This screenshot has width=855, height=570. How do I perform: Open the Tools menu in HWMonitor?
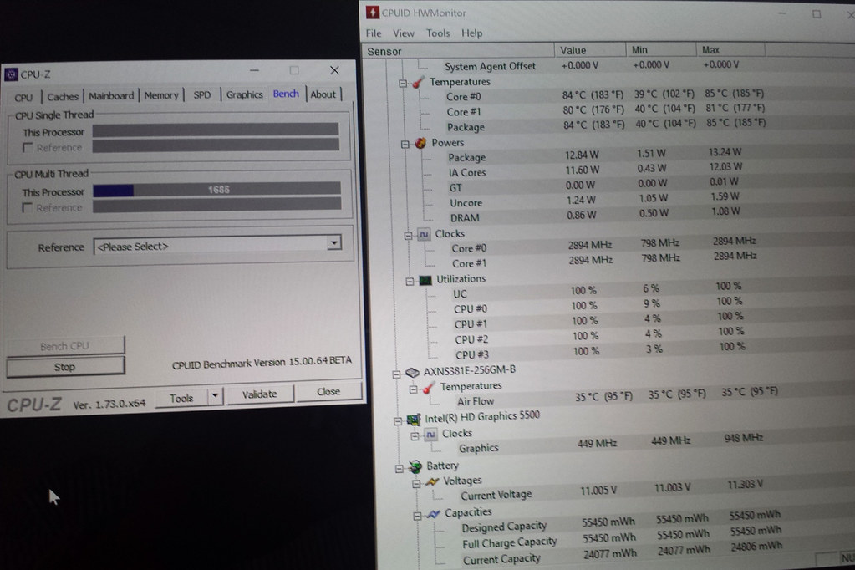coord(438,33)
